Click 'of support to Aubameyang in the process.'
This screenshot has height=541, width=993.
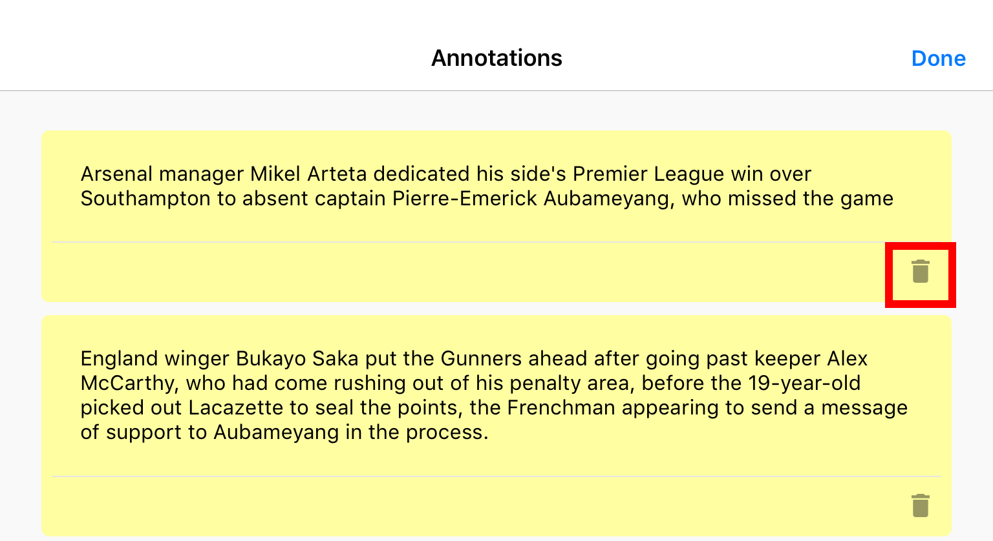pyautogui.click(x=284, y=433)
